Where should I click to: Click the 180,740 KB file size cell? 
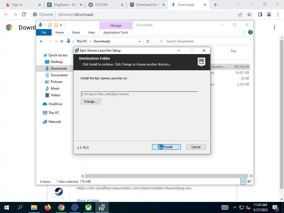241,67
